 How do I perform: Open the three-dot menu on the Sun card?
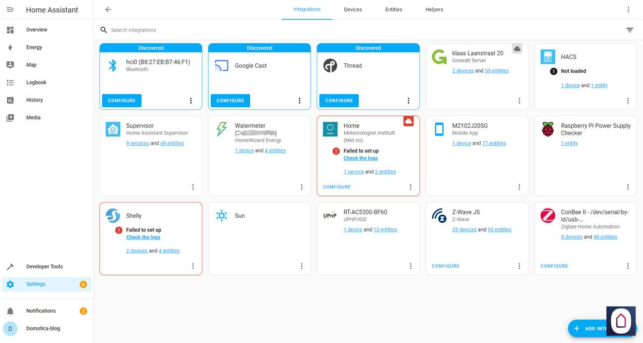302,266
